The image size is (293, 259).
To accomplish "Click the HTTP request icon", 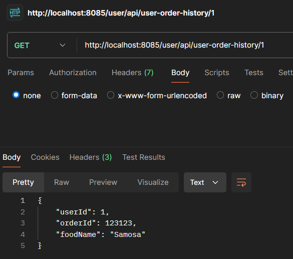I will pos(15,13).
